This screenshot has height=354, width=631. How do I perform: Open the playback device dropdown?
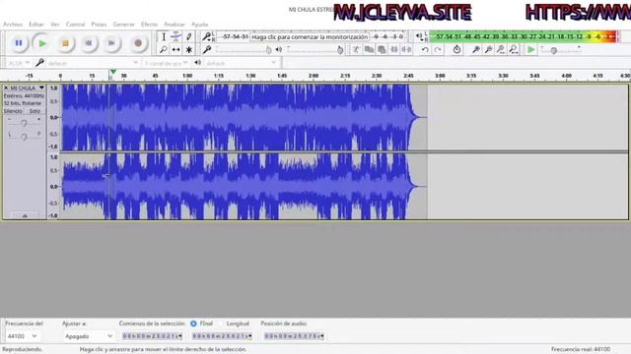241,63
